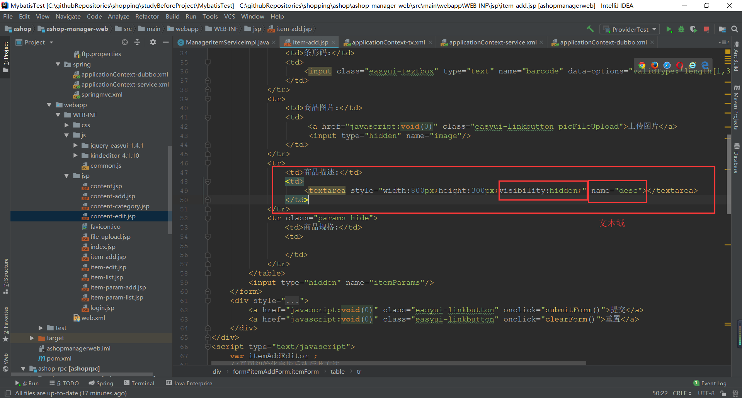Open Search Everywhere magnifier icon

[x=735, y=29]
